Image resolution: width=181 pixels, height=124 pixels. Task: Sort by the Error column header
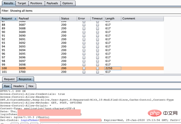(x=84, y=18)
